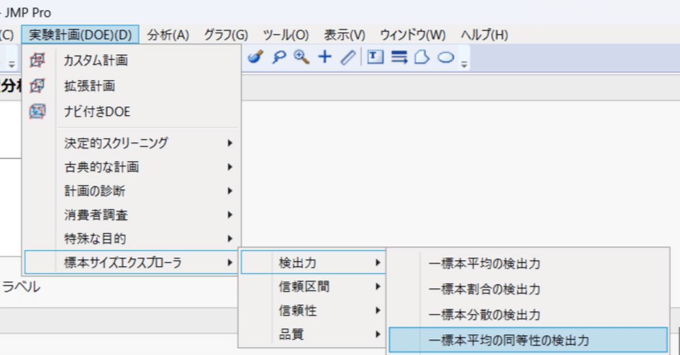Select the 信頼区間 menu entry

(x=300, y=287)
